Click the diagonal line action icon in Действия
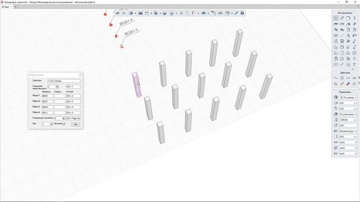The width and height of the screenshot is (360, 202). pos(342,84)
